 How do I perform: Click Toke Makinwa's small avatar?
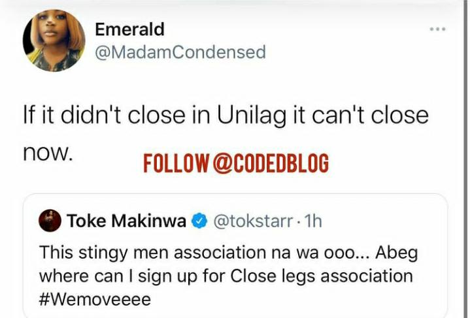(50, 221)
